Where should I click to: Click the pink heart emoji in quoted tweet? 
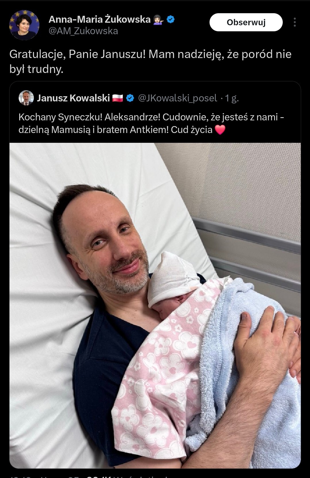[x=220, y=130]
